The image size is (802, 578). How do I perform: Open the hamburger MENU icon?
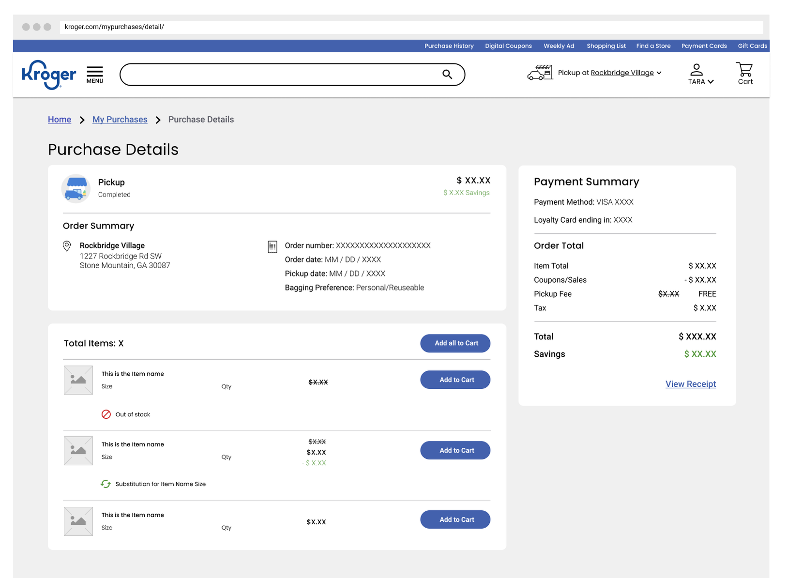click(95, 75)
